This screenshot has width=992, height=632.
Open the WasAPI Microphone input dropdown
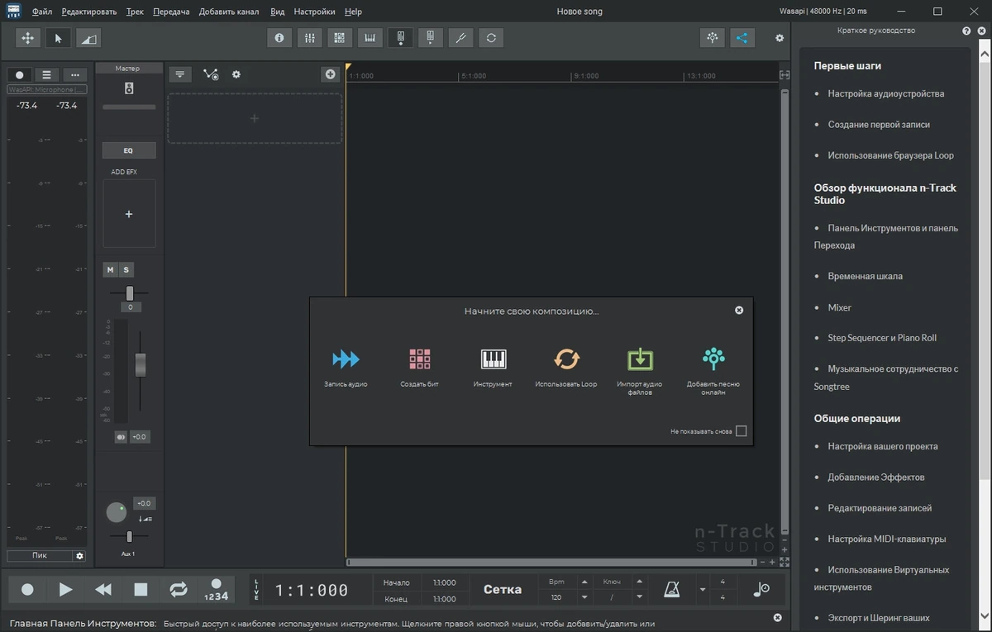click(47, 89)
